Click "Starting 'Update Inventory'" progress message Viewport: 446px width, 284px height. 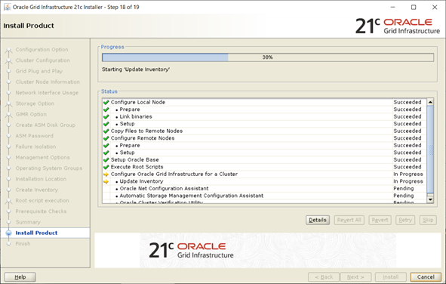click(136, 69)
